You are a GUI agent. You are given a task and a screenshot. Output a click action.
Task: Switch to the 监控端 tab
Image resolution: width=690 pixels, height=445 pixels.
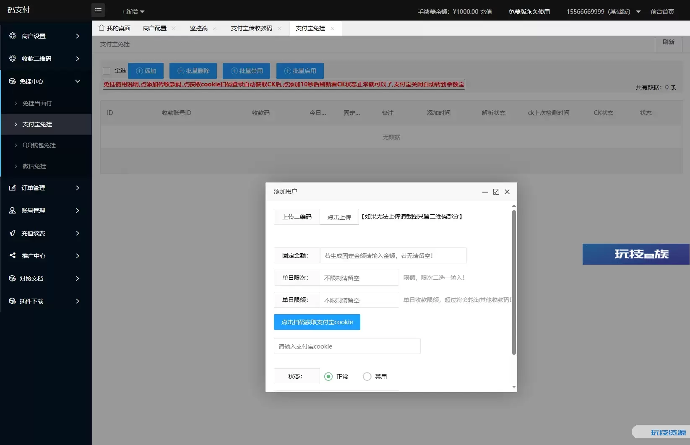pyautogui.click(x=198, y=28)
